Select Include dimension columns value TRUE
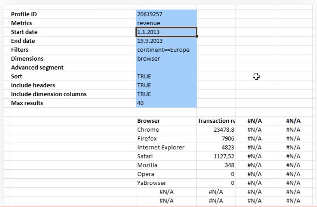 coord(166,94)
